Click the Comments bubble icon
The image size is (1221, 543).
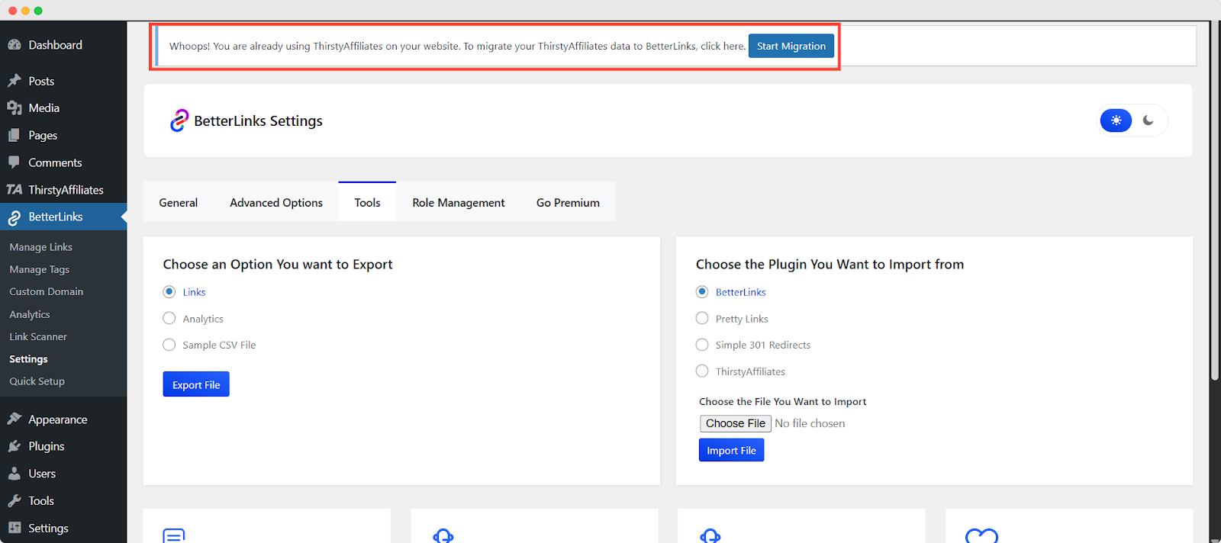(14, 162)
